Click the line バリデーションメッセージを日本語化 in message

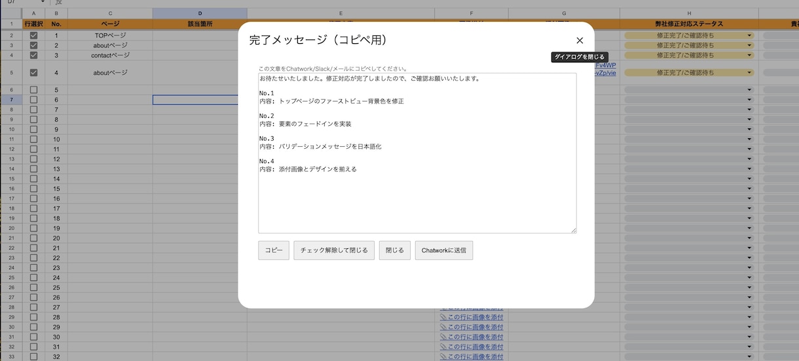click(x=330, y=147)
